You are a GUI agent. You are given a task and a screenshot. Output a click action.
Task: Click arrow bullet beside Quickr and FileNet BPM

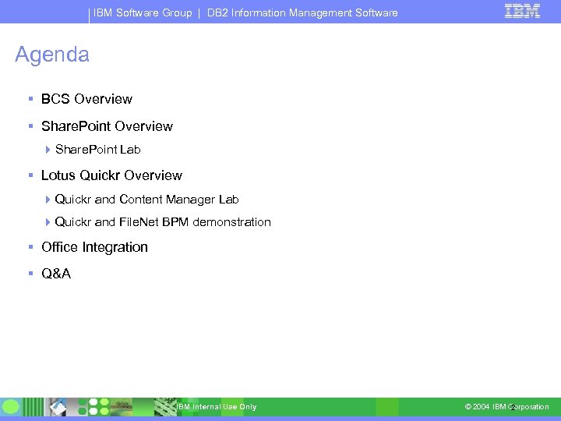[48, 222]
